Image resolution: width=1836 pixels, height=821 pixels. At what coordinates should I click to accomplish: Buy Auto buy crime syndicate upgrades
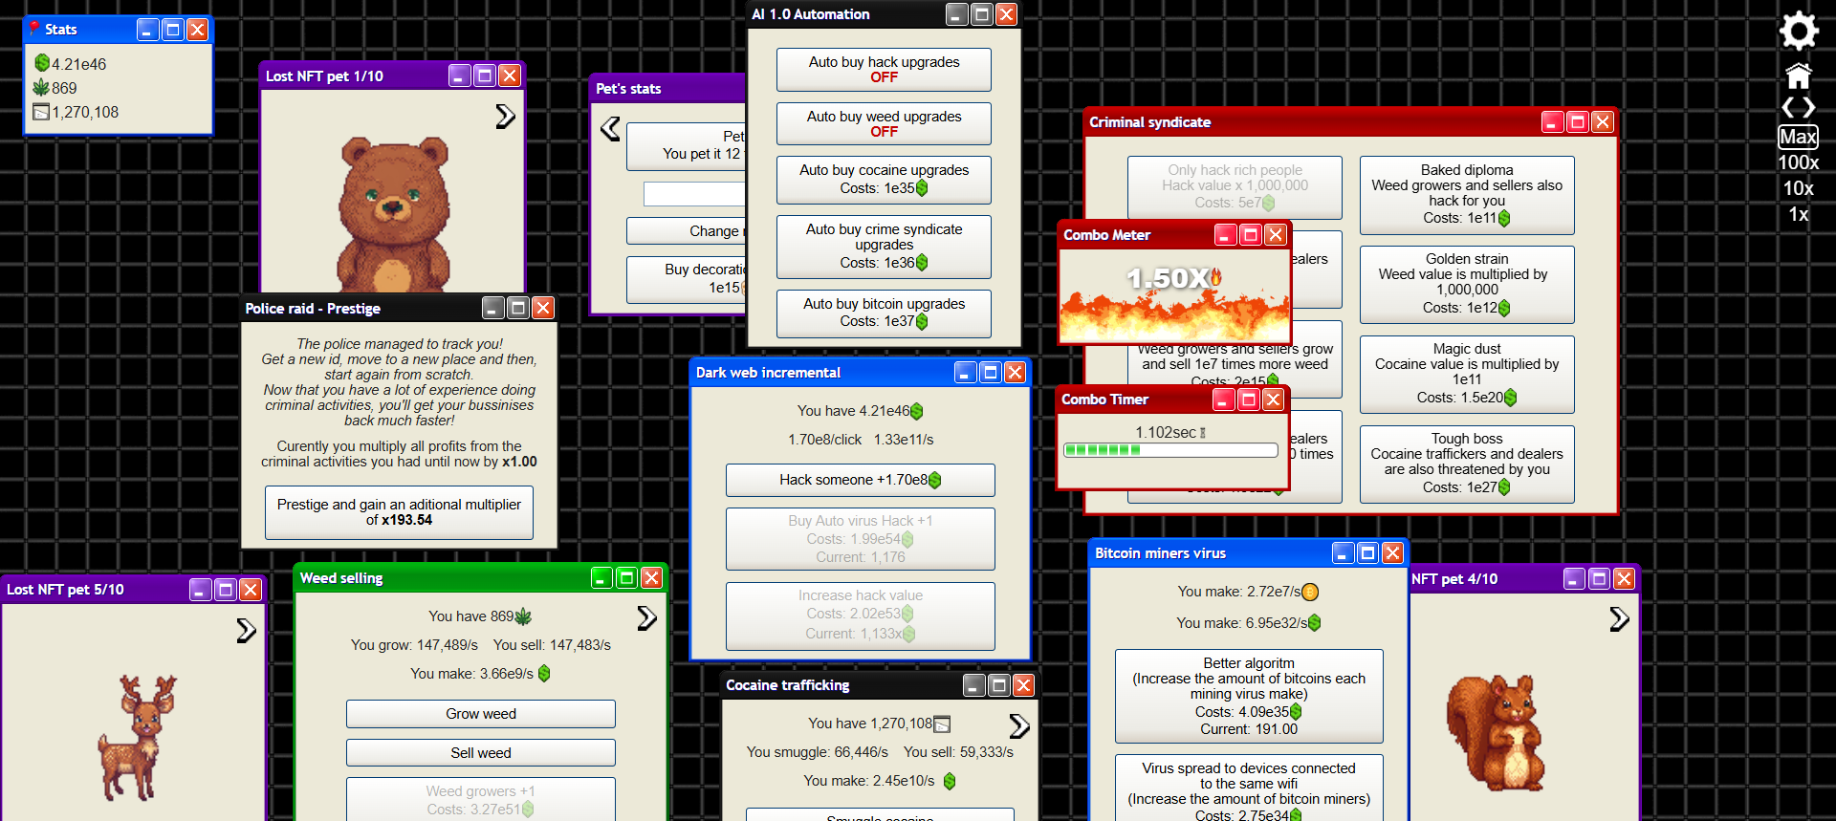click(884, 247)
